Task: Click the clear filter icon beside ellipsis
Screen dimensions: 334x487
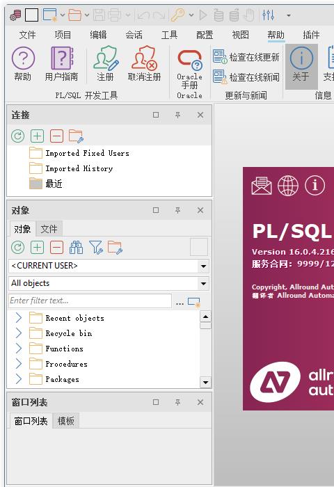Action: coord(194,302)
